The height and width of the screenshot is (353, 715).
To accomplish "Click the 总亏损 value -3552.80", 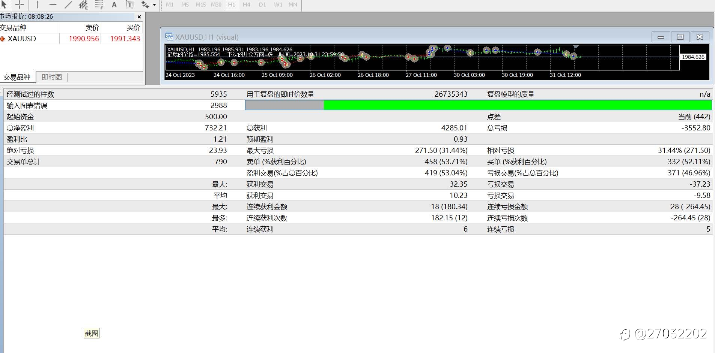I will (696, 128).
